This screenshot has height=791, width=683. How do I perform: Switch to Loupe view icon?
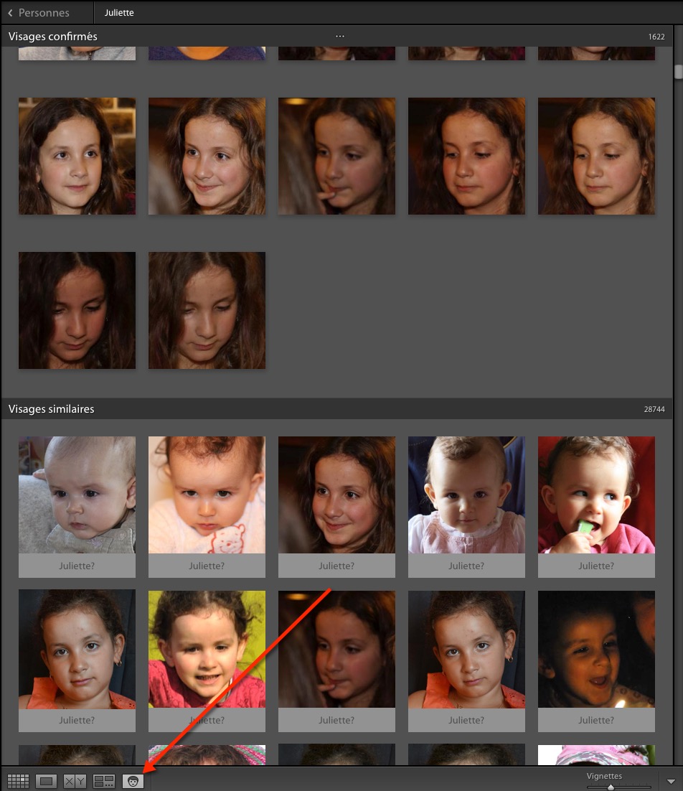tap(47, 781)
